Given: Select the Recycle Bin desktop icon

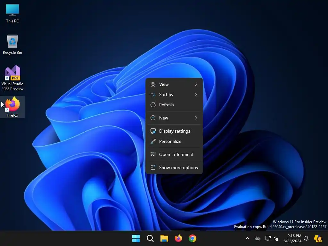Looking at the screenshot, I should point(12,44).
